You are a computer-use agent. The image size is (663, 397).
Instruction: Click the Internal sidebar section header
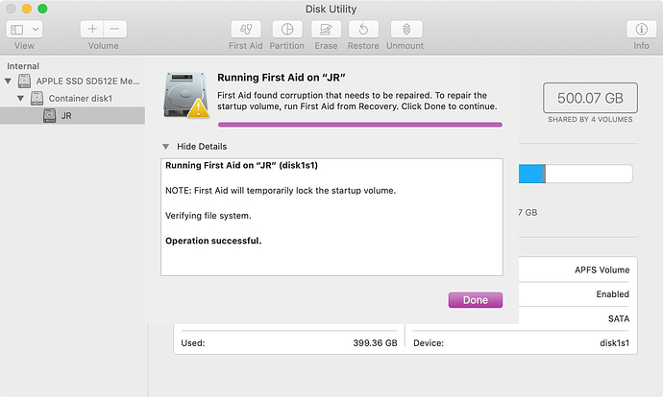23,66
